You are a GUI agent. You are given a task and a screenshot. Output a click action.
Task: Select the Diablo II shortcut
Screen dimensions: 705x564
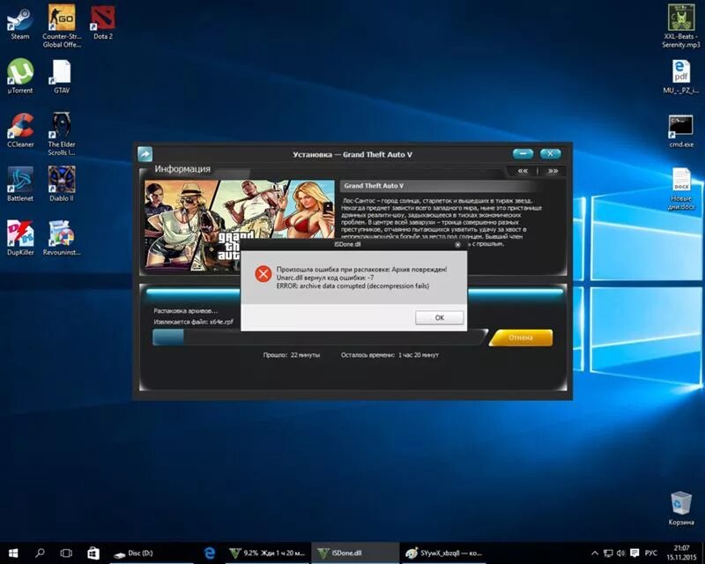pyautogui.click(x=61, y=184)
